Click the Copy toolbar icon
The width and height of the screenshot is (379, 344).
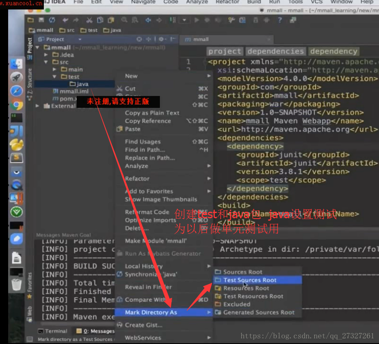100,20
